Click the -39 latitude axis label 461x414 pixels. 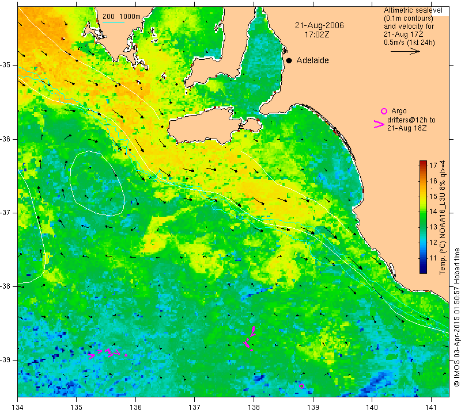(x=5, y=360)
